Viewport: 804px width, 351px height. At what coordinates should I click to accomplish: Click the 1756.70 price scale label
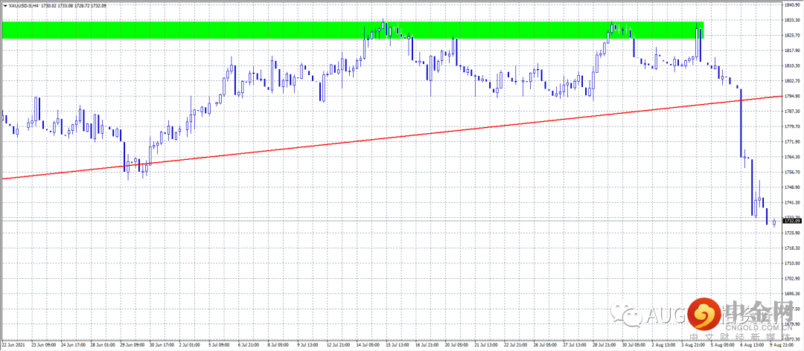click(793, 173)
